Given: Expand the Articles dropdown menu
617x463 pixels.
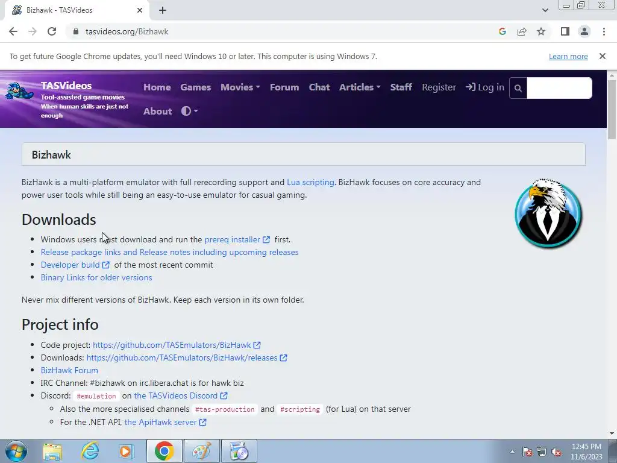Looking at the screenshot, I should [360, 87].
